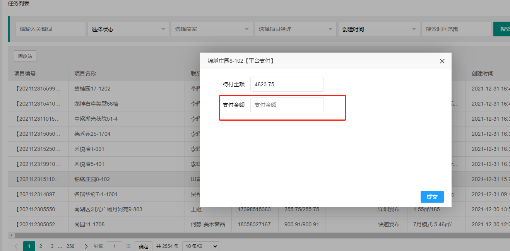
Task: Click the page number jump input
Action: point(115,246)
